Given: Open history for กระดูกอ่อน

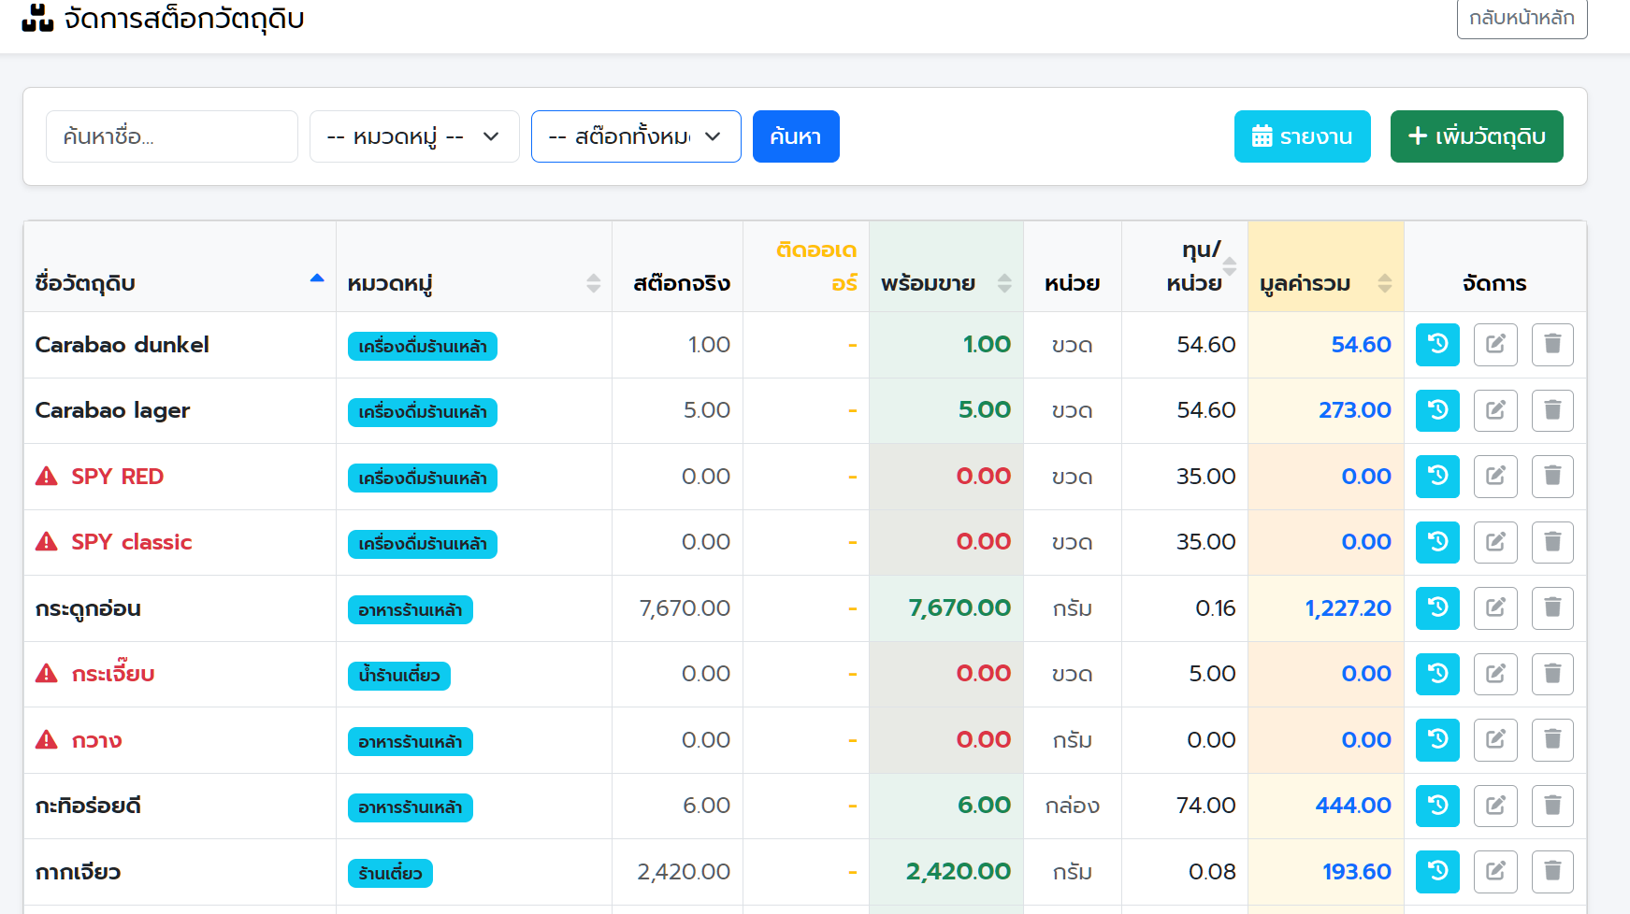Looking at the screenshot, I should pyautogui.click(x=1437, y=608).
